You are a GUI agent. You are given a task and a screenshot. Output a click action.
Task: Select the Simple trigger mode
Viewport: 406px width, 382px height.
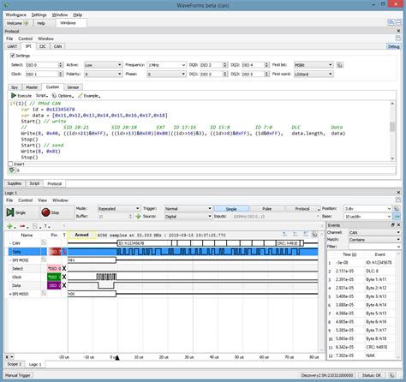pyautogui.click(x=231, y=209)
